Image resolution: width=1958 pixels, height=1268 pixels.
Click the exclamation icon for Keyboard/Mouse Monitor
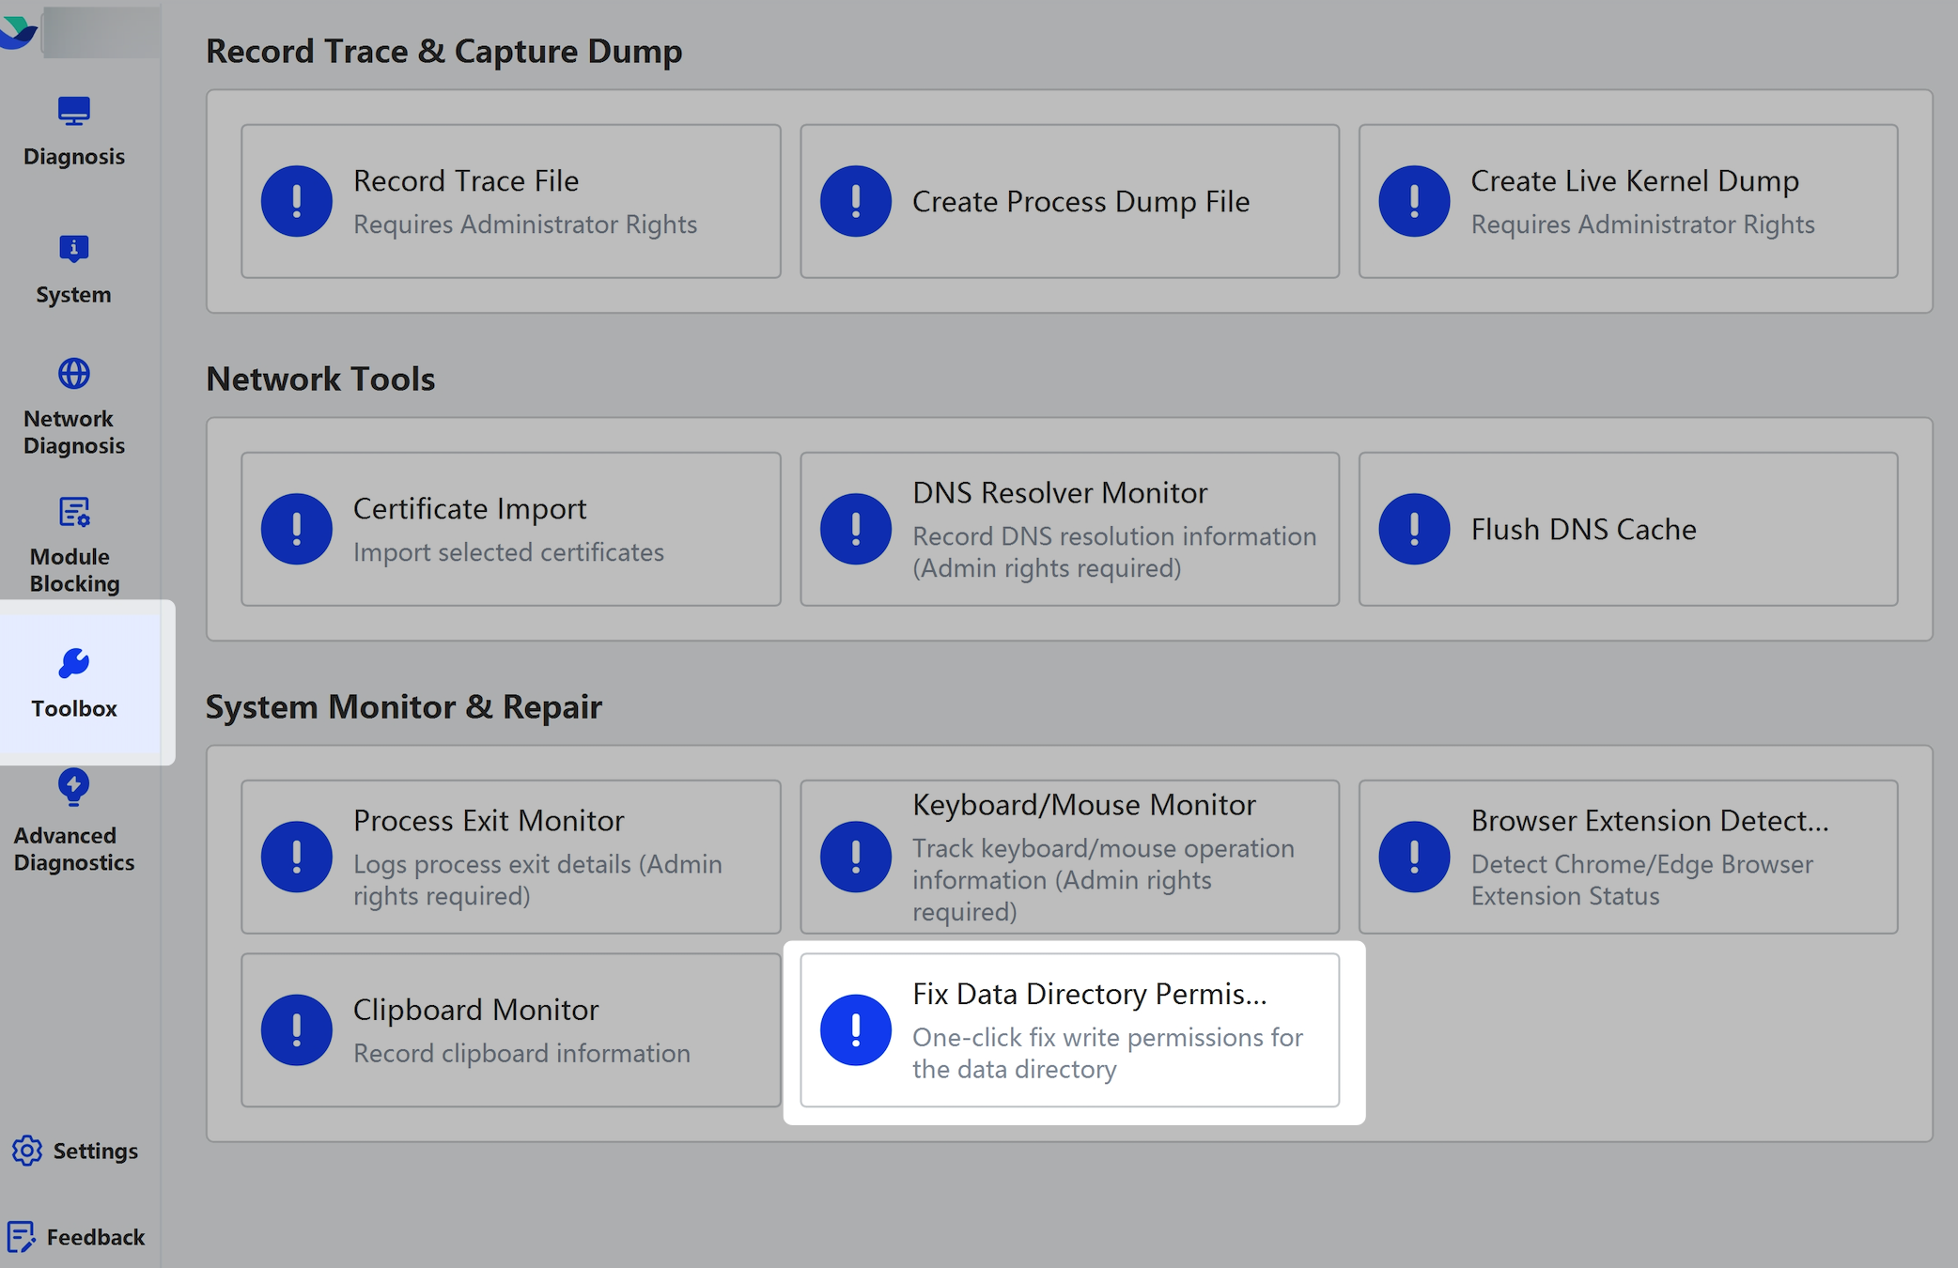(856, 857)
